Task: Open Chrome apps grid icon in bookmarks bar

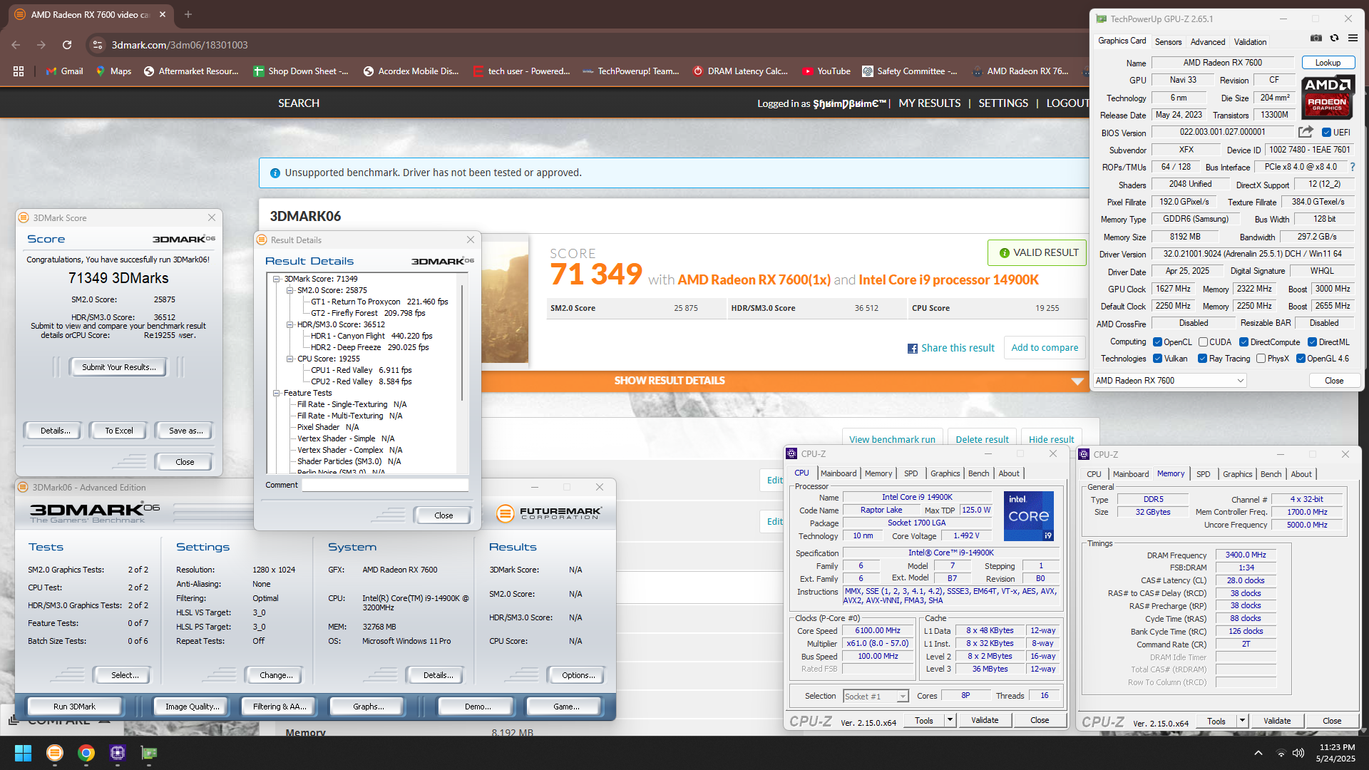Action: 19,71
